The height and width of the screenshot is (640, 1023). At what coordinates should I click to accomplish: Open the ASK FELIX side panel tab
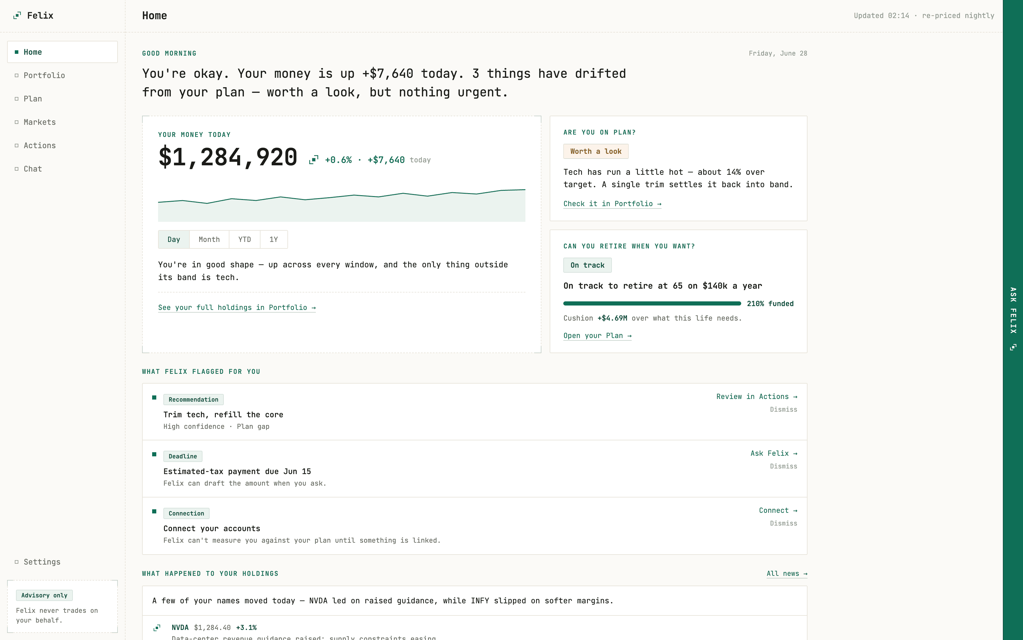tap(1013, 320)
